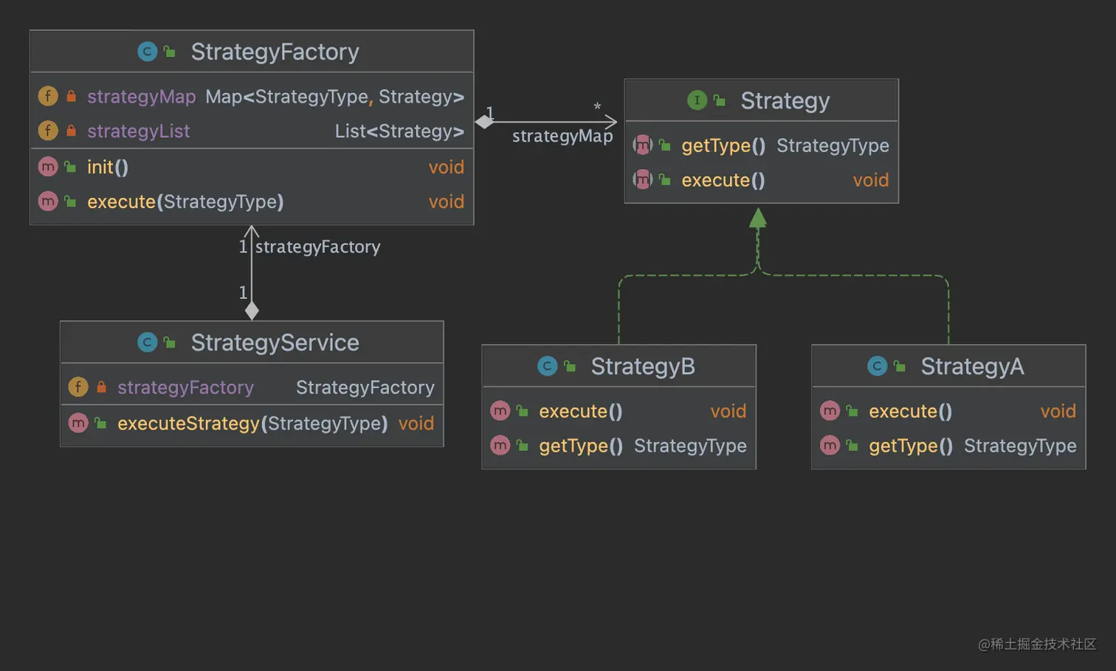Screen dimensions: 1116x671
Task: Click the strategyFactory relationship label
Action: pyautogui.click(x=317, y=247)
